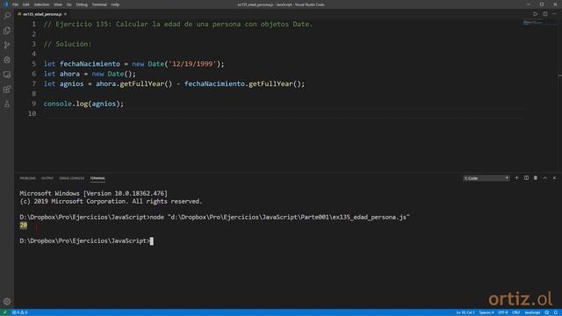Select the terminal instance dropdown '1: Code'

click(486, 178)
